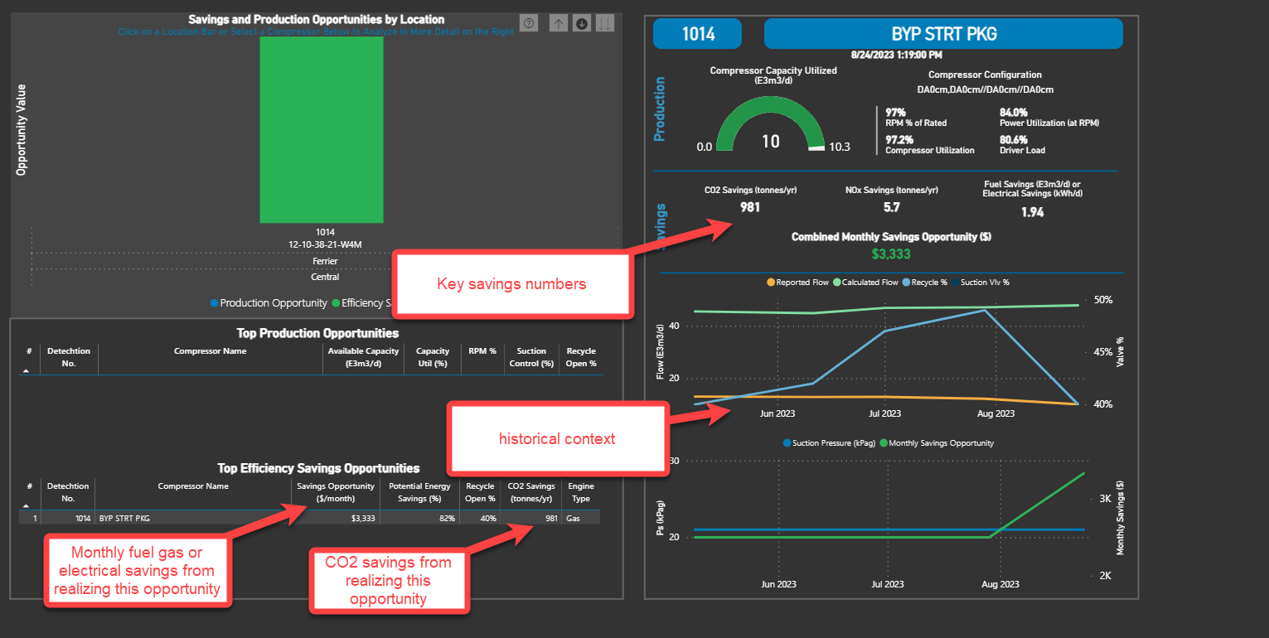Image resolution: width=1269 pixels, height=638 pixels.
Task: Sort Production table by Detechtion No. header
Action: coord(69,357)
